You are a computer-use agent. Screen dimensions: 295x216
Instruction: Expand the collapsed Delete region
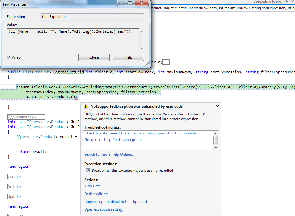click(x=14, y=187)
